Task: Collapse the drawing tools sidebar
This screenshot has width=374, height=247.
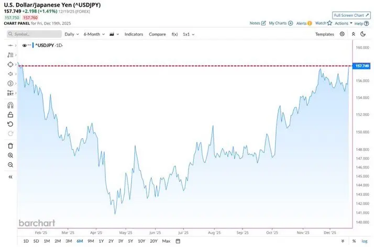Action: pyautogui.click(x=10, y=177)
